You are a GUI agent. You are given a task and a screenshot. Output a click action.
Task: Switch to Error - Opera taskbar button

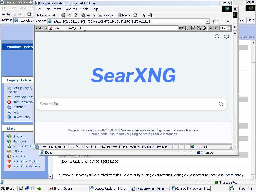pos(68,189)
